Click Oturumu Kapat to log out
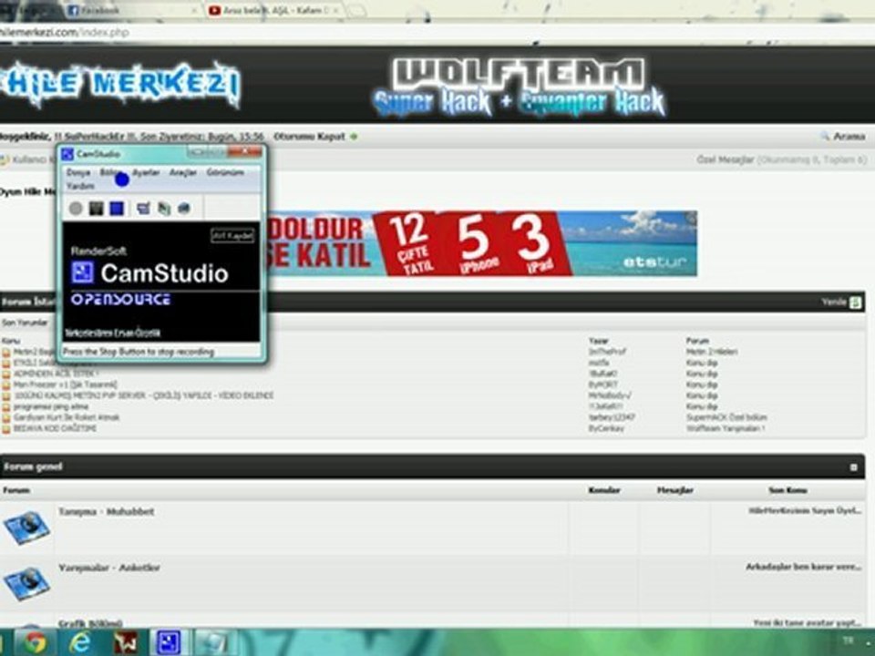The height and width of the screenshot is (656, 875). (x=309, y=137)
